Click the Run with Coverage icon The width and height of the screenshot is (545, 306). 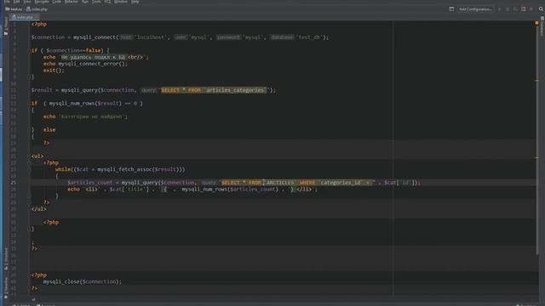point(515,9)
